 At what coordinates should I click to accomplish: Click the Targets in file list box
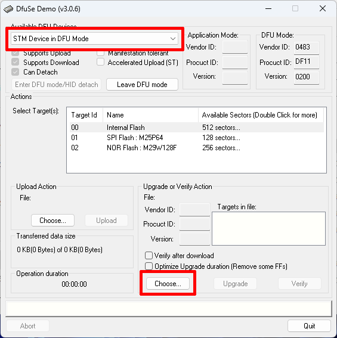tap(268, 228)
